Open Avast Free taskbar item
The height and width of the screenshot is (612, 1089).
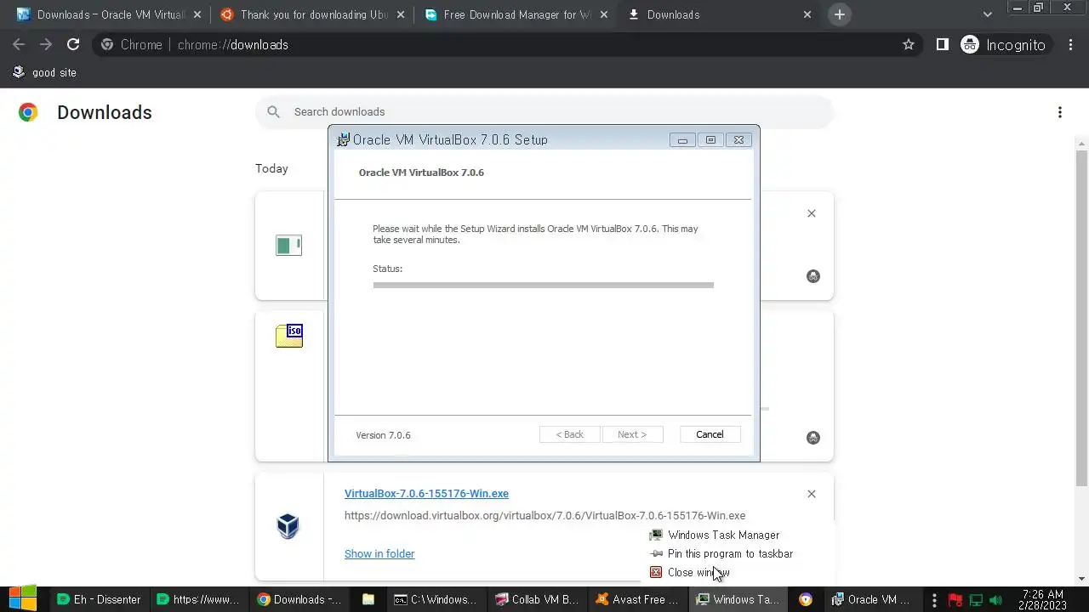coord(638,599)
